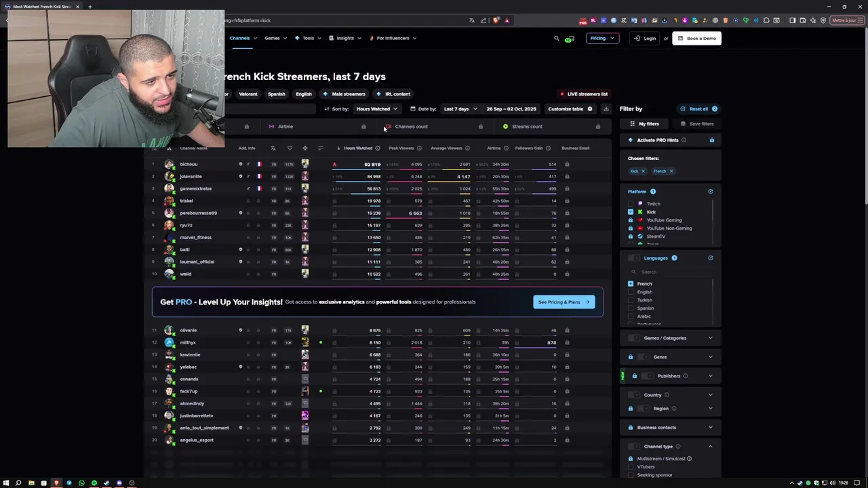Click the Windows Start button
This screenshot has height=488, width=868.
point(6,483)
